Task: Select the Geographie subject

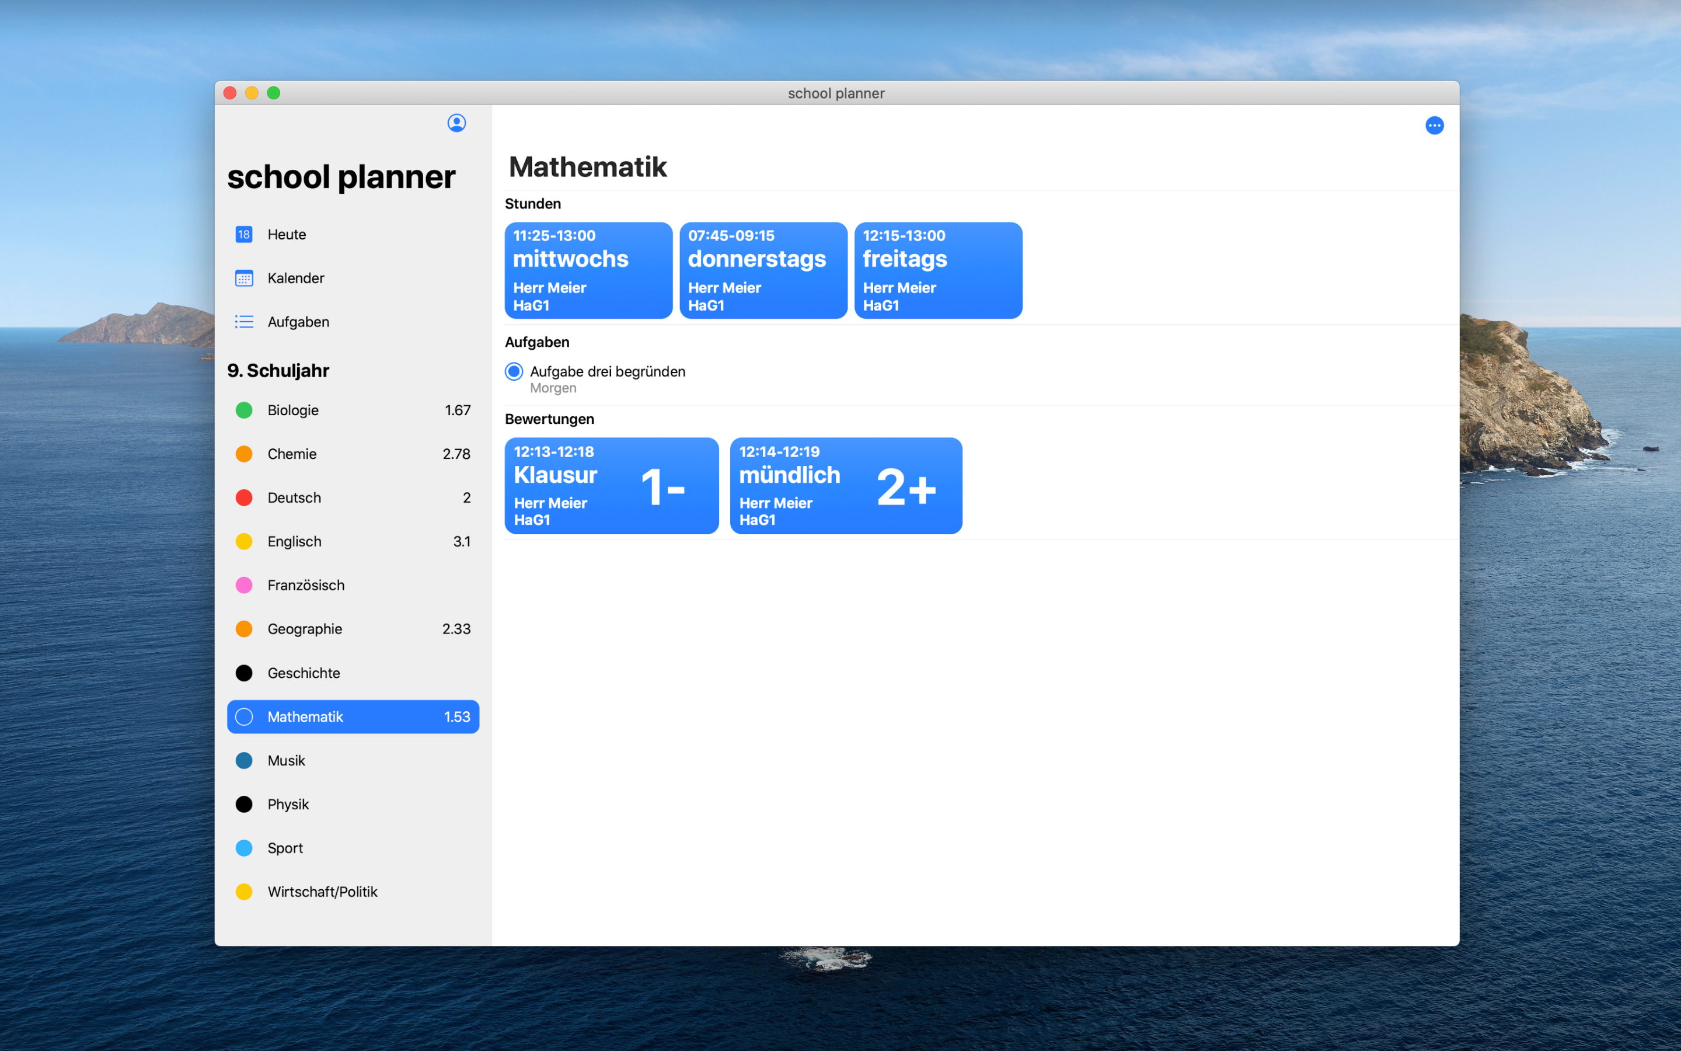Action: pyautogui.click(x=353, y=629)
